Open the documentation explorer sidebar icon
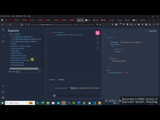This screenshot has width=160, height=120. (x=3, y=30)
